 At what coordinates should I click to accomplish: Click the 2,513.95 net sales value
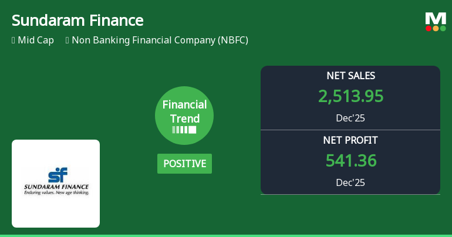(x=350, y=96)
